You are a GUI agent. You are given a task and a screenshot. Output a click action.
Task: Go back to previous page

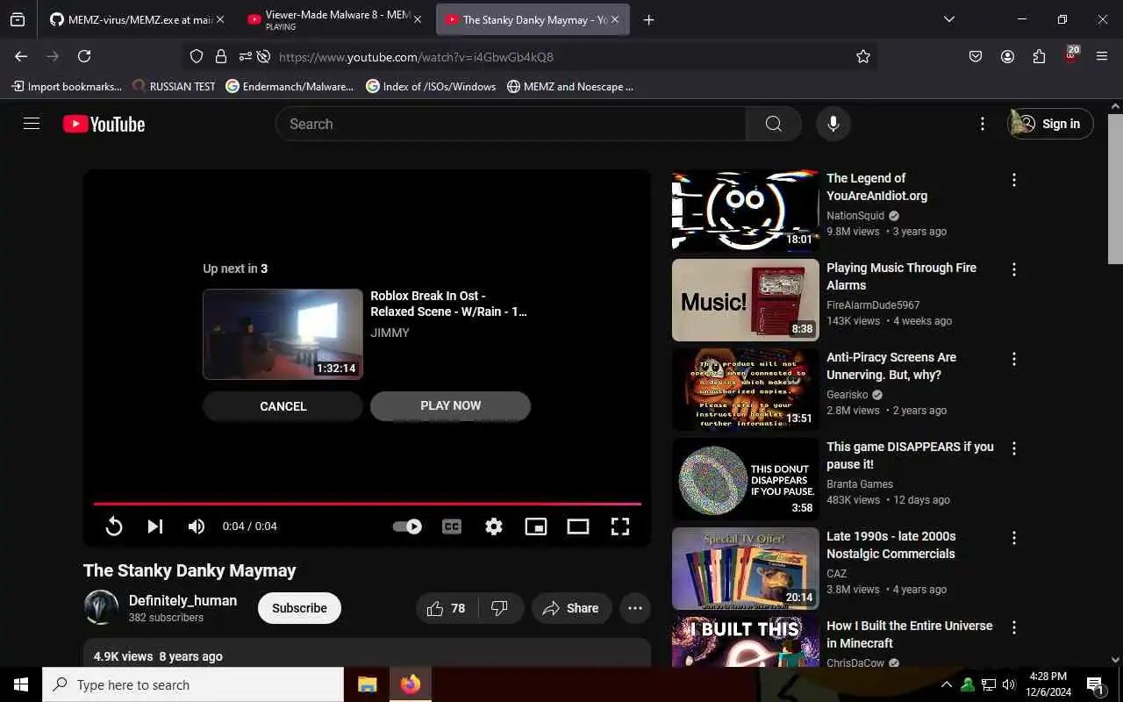click(x=21, y=56)
